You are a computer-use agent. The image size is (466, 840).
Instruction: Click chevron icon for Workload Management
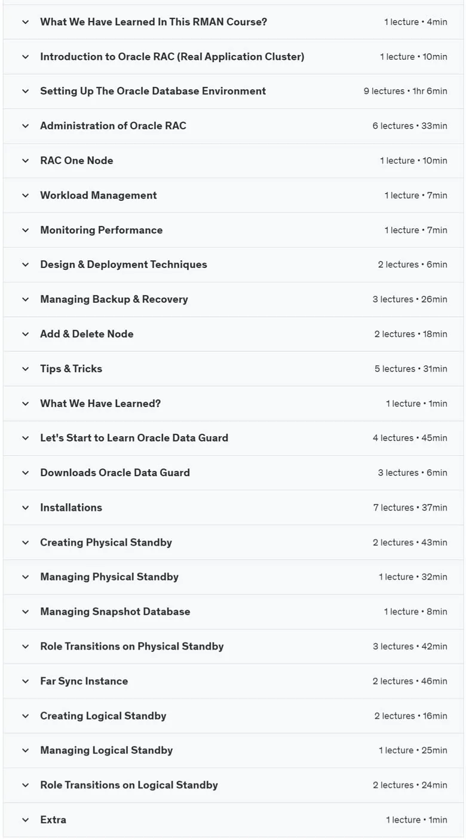click(25, 196)
